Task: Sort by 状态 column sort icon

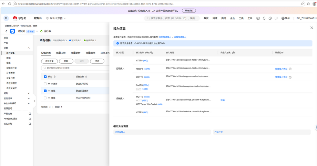Action: tap(55, 77)
